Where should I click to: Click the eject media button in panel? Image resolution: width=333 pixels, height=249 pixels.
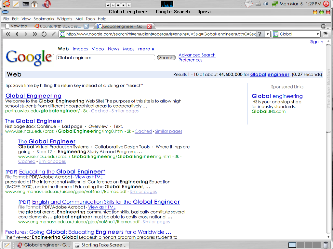click(x=128, y=5)
